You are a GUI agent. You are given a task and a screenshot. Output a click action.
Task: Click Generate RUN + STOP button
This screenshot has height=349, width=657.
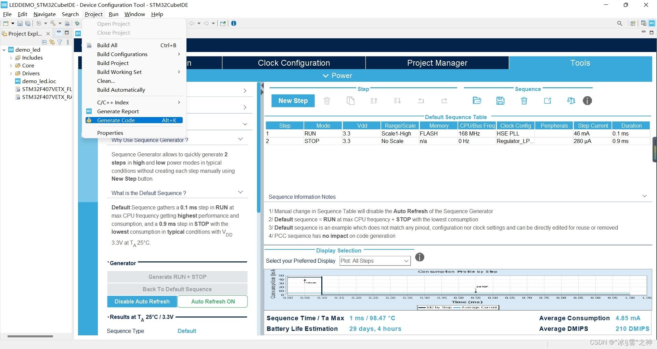(177, 277)
